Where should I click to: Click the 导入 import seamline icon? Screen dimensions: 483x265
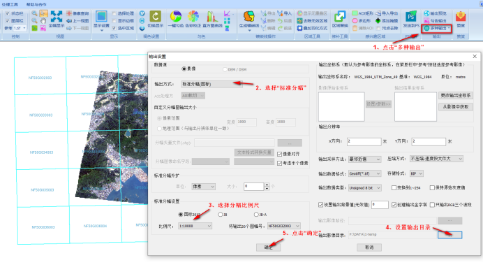284,13
